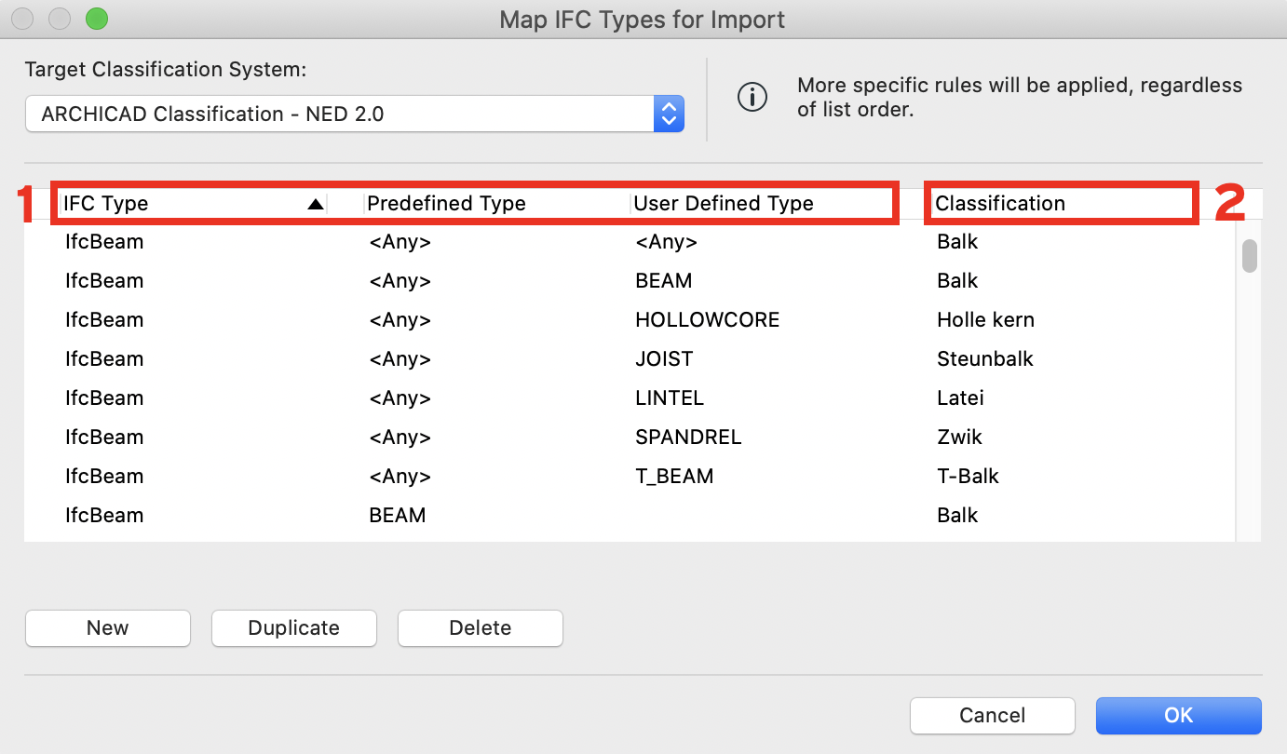Sort by Predefined Type column header
This screenshot has width=1287, height=754.
coord(447,203)
